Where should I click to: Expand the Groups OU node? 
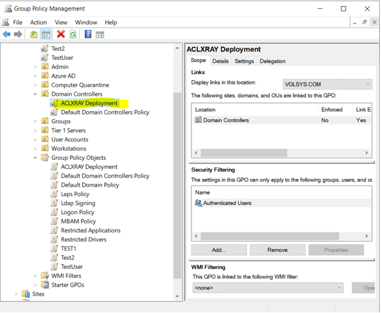35,121
